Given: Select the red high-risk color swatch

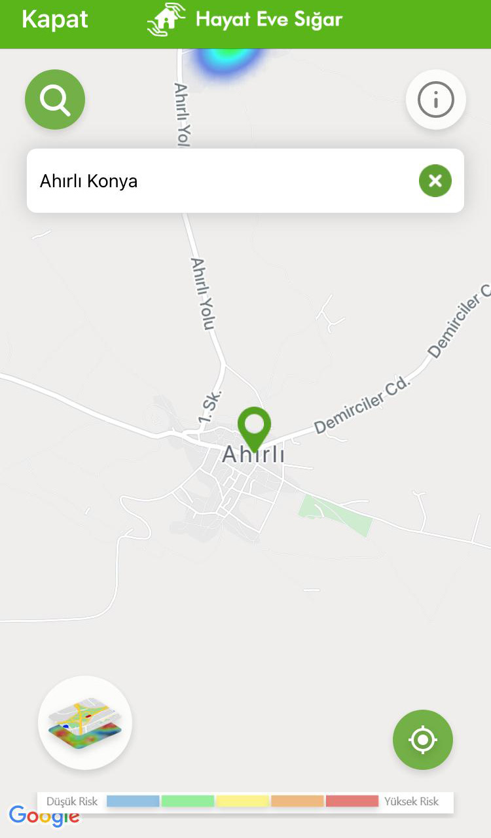Looking at the screenshot, I should pos(352,801).
